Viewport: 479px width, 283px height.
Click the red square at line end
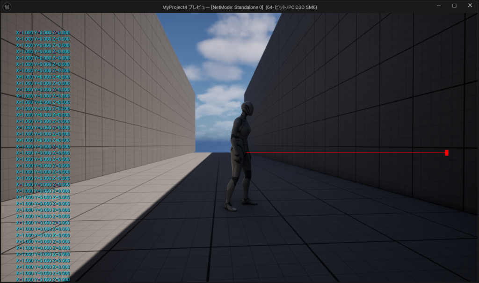[x=447, y=152]
